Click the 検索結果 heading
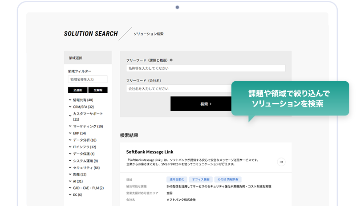The height and width of the screenshot is (206, 356). coord(129,135)
